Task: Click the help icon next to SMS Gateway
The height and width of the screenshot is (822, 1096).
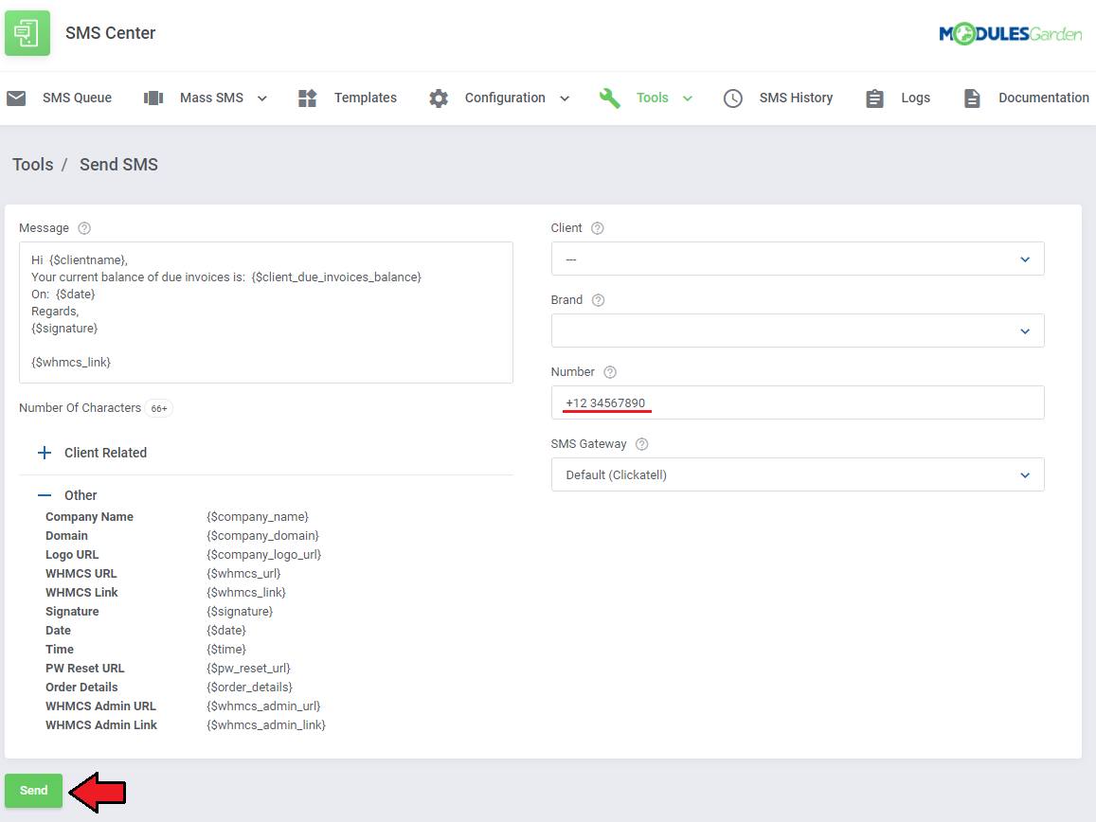Action: tap(642, 444)
